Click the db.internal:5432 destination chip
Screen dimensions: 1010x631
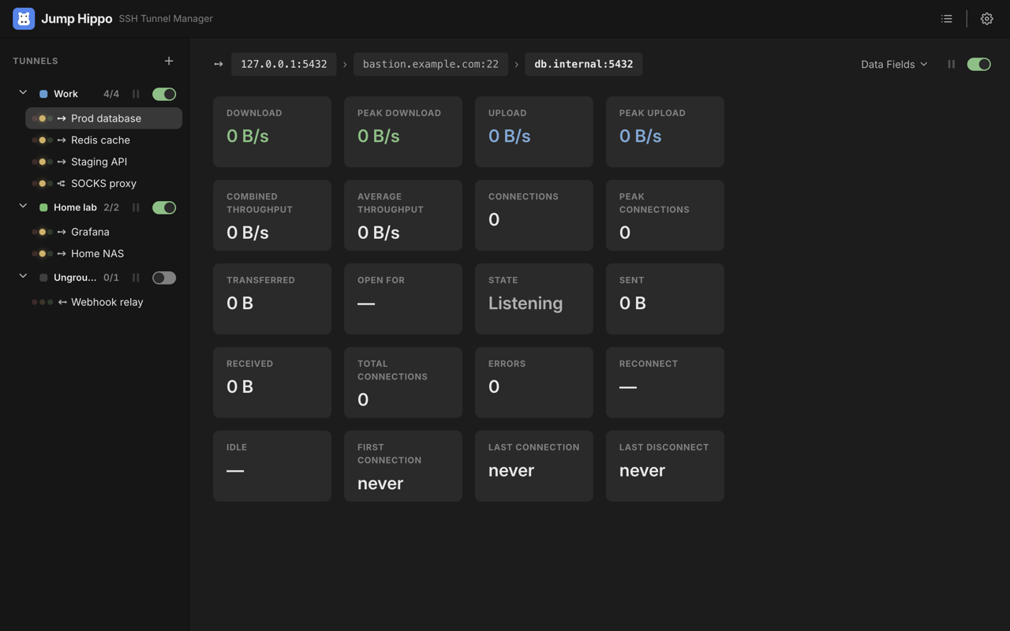point(584,64)
